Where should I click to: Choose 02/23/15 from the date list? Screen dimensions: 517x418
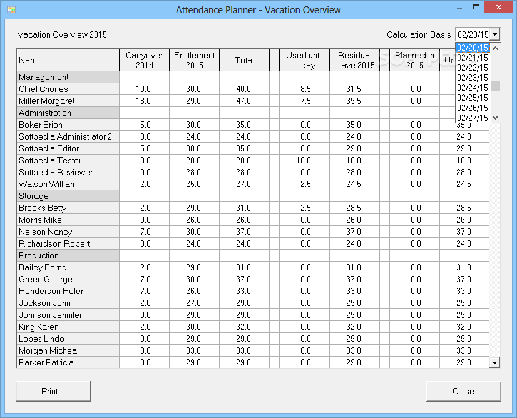473,78
